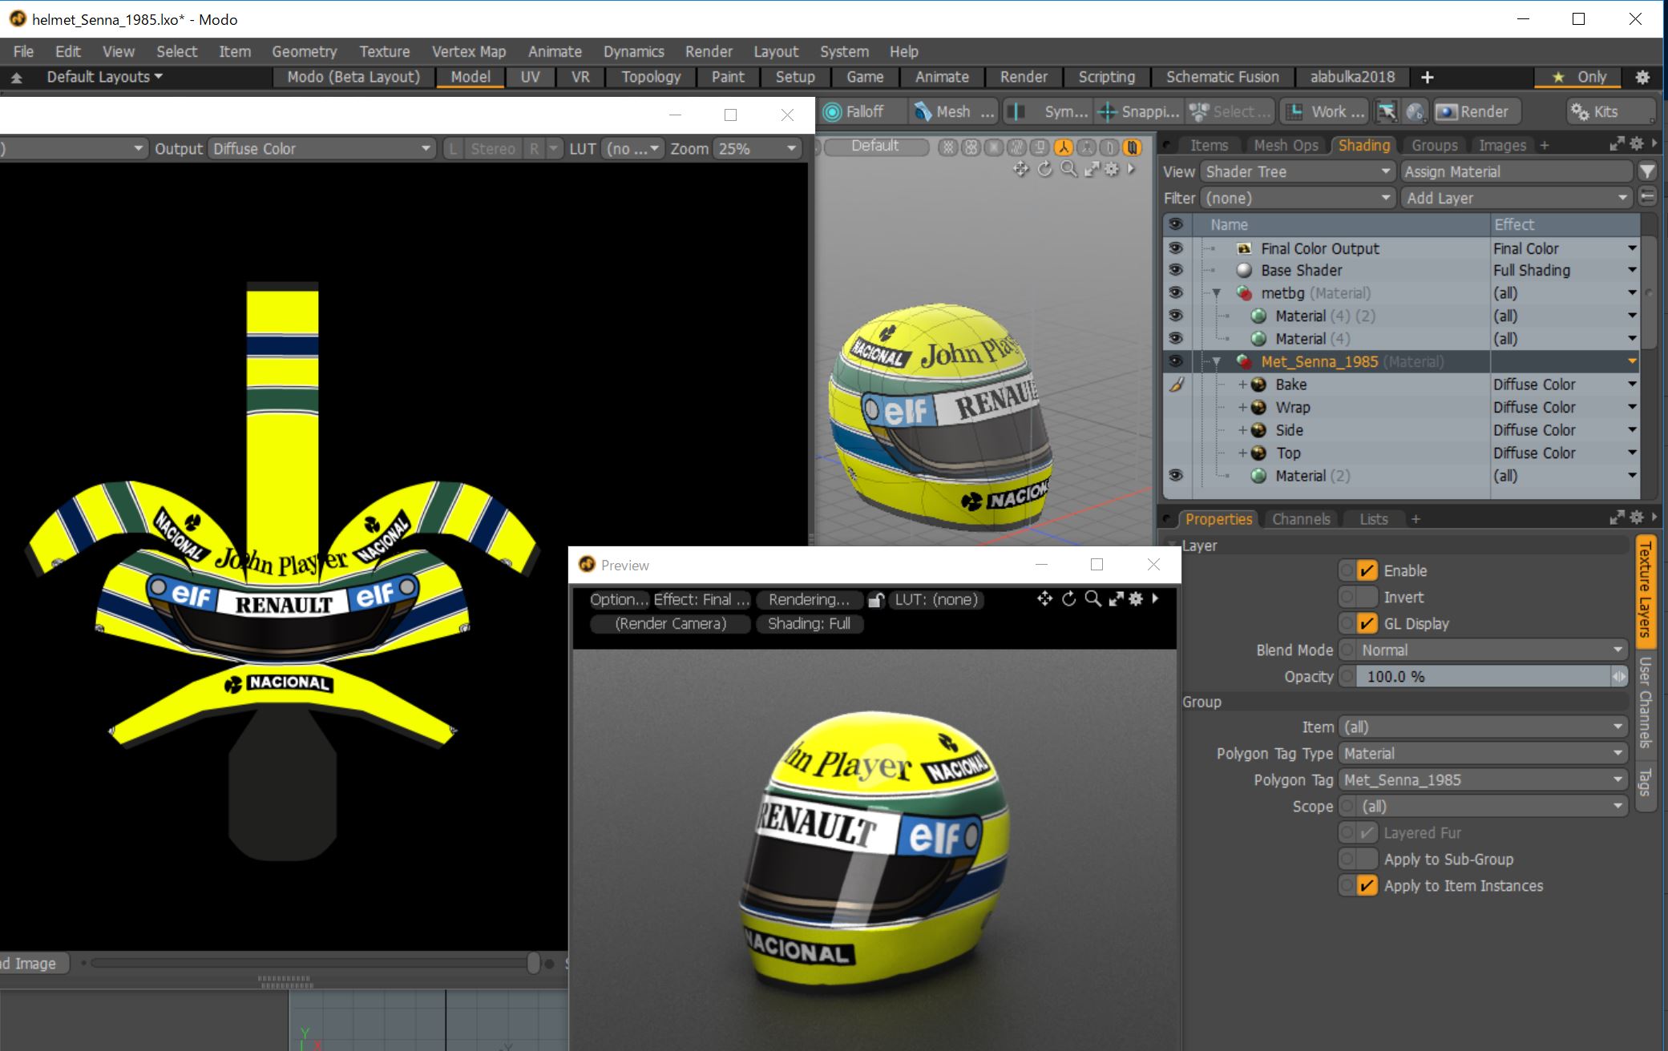Expand the Bake layer group
This screenshot has width=1668, height=1051.
(x=1242, y=385)
